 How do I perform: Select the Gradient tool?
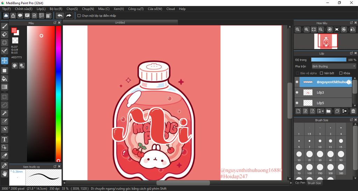(x=5, y=87)
